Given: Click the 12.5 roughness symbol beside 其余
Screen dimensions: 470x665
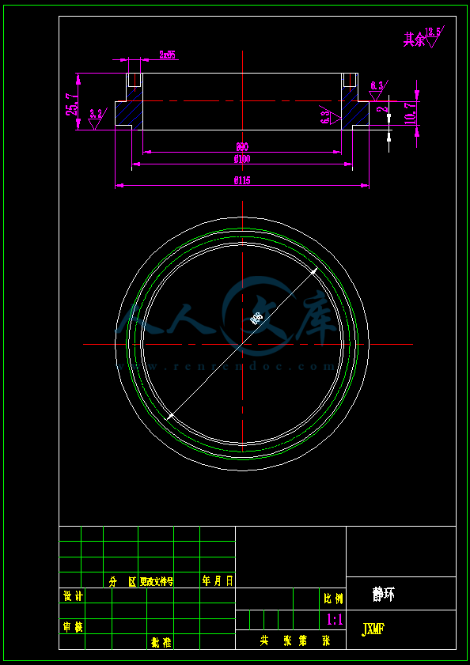Looking at the screenshot, I should 433,37.
